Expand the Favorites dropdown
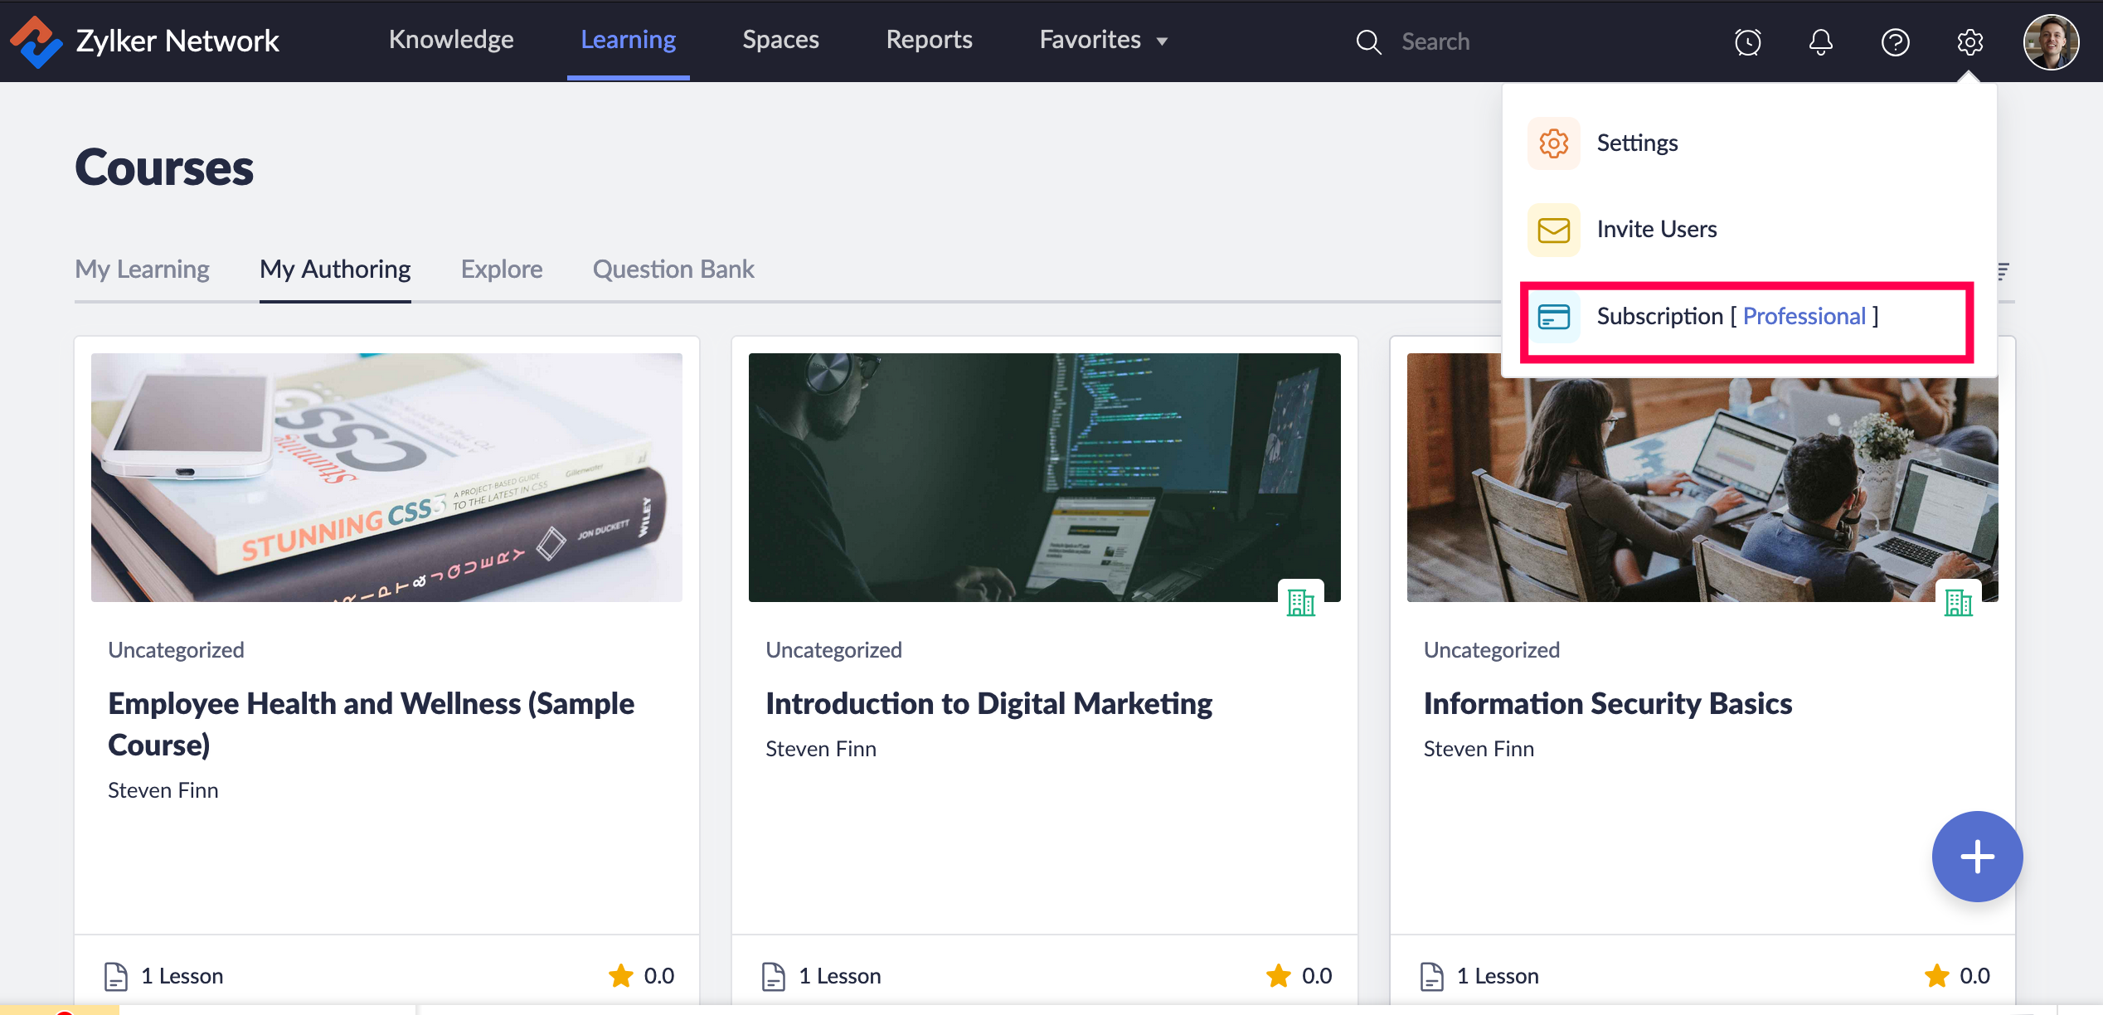The height and width of the screenshot is (1015, 2103). [1103, 40]
